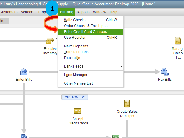
Task: Open the Window menu
Action: (100, 12)
